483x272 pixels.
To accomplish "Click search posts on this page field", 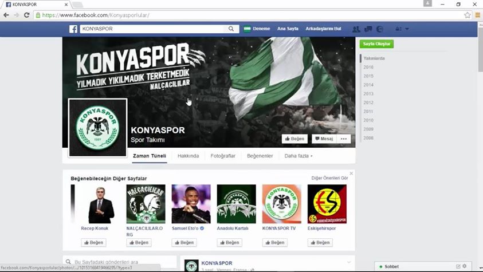I will 120,262.
